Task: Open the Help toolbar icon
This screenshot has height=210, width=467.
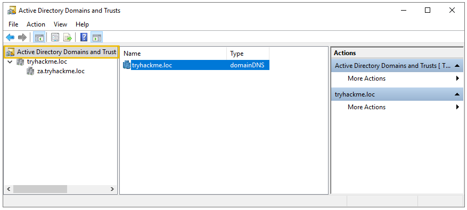Action: click(x=84, y=37)
